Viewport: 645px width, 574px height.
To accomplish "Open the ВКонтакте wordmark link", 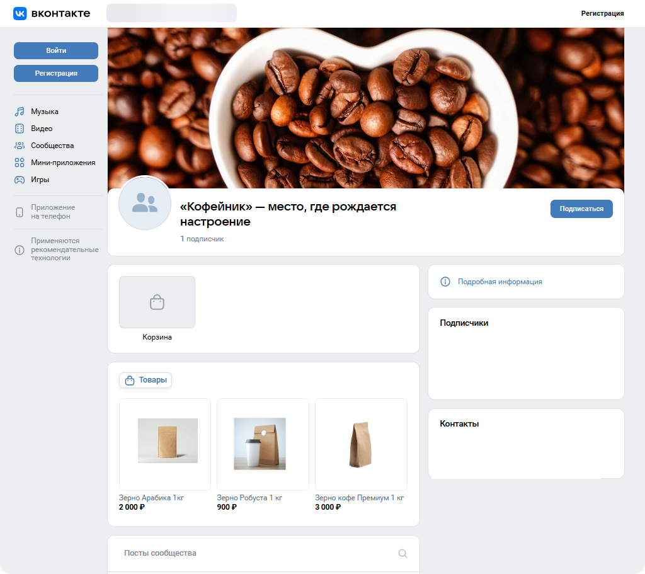I will point(61,14).
